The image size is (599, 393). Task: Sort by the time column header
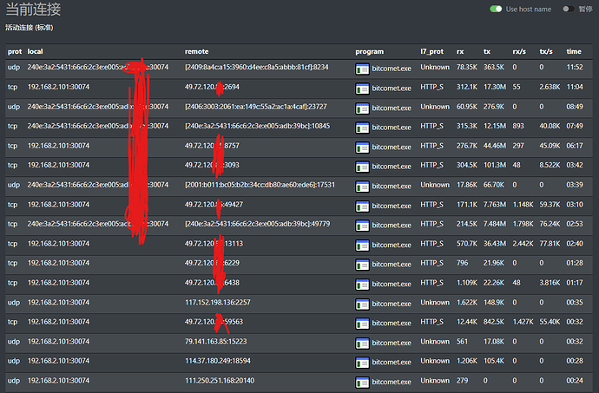pyautogui.click(x=574, y=51)
